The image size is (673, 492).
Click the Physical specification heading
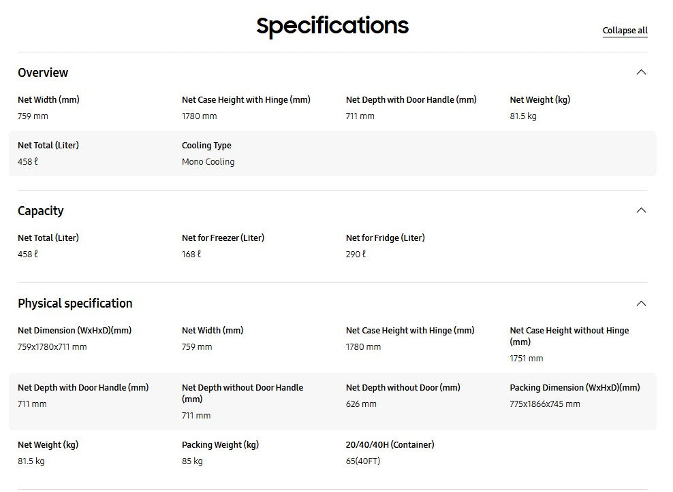coord(75,304)
